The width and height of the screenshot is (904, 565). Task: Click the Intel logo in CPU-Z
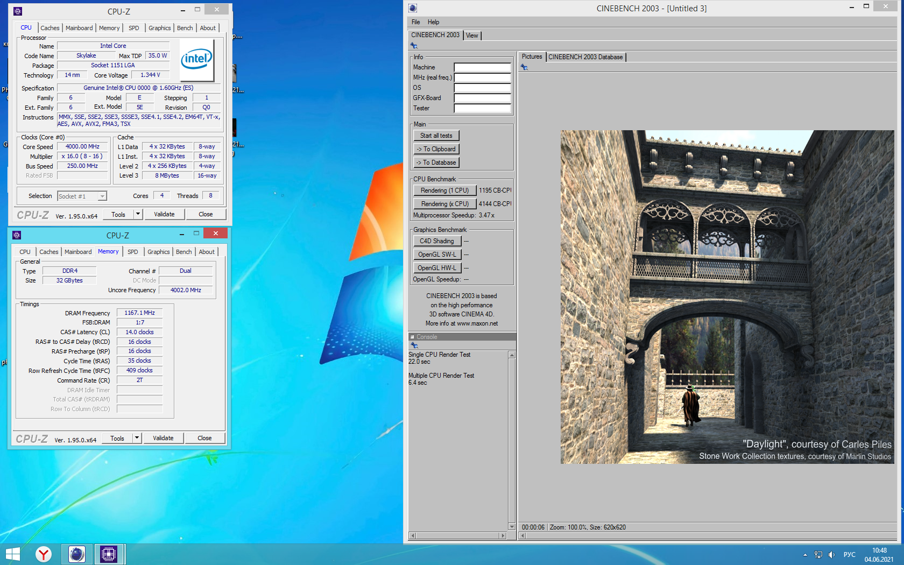point(197,59)
